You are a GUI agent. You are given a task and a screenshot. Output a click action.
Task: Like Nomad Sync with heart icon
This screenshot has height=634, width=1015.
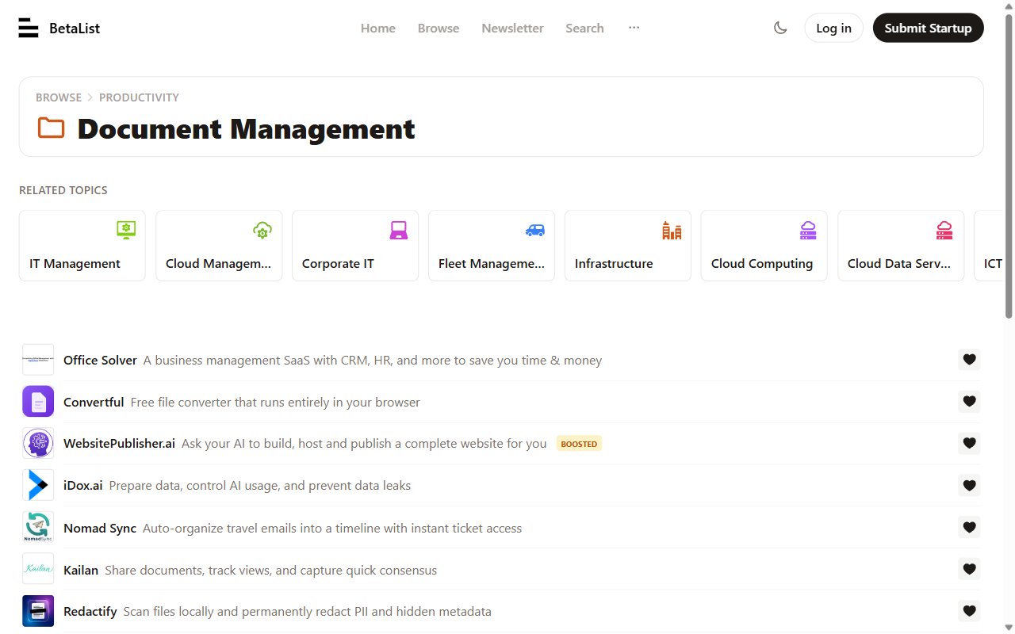[969, 527]
